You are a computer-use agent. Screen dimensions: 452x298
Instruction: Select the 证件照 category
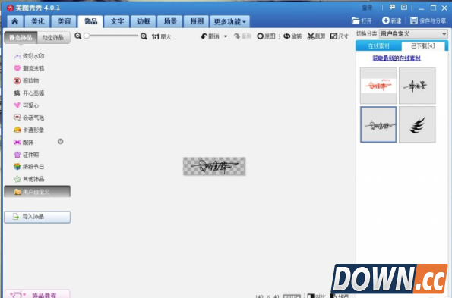tap(27, 155)
